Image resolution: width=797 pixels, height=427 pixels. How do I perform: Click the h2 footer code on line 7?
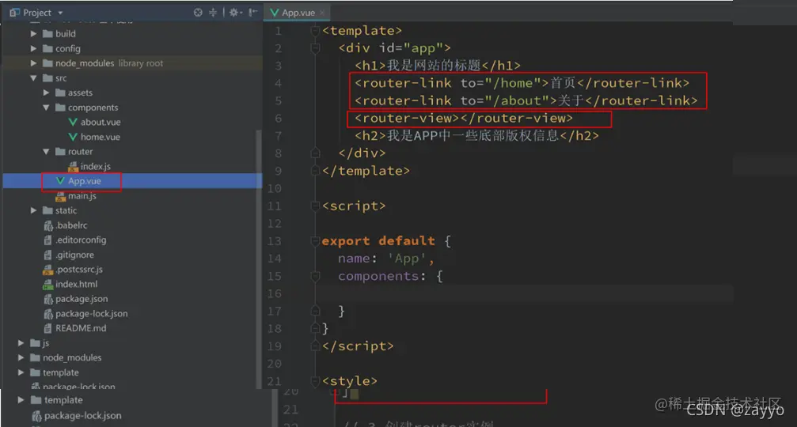(x=476, y=135)
